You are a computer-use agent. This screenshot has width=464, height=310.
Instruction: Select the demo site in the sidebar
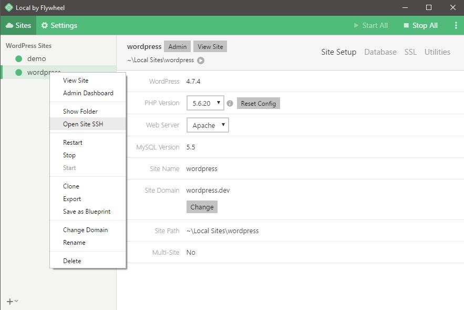58,58
